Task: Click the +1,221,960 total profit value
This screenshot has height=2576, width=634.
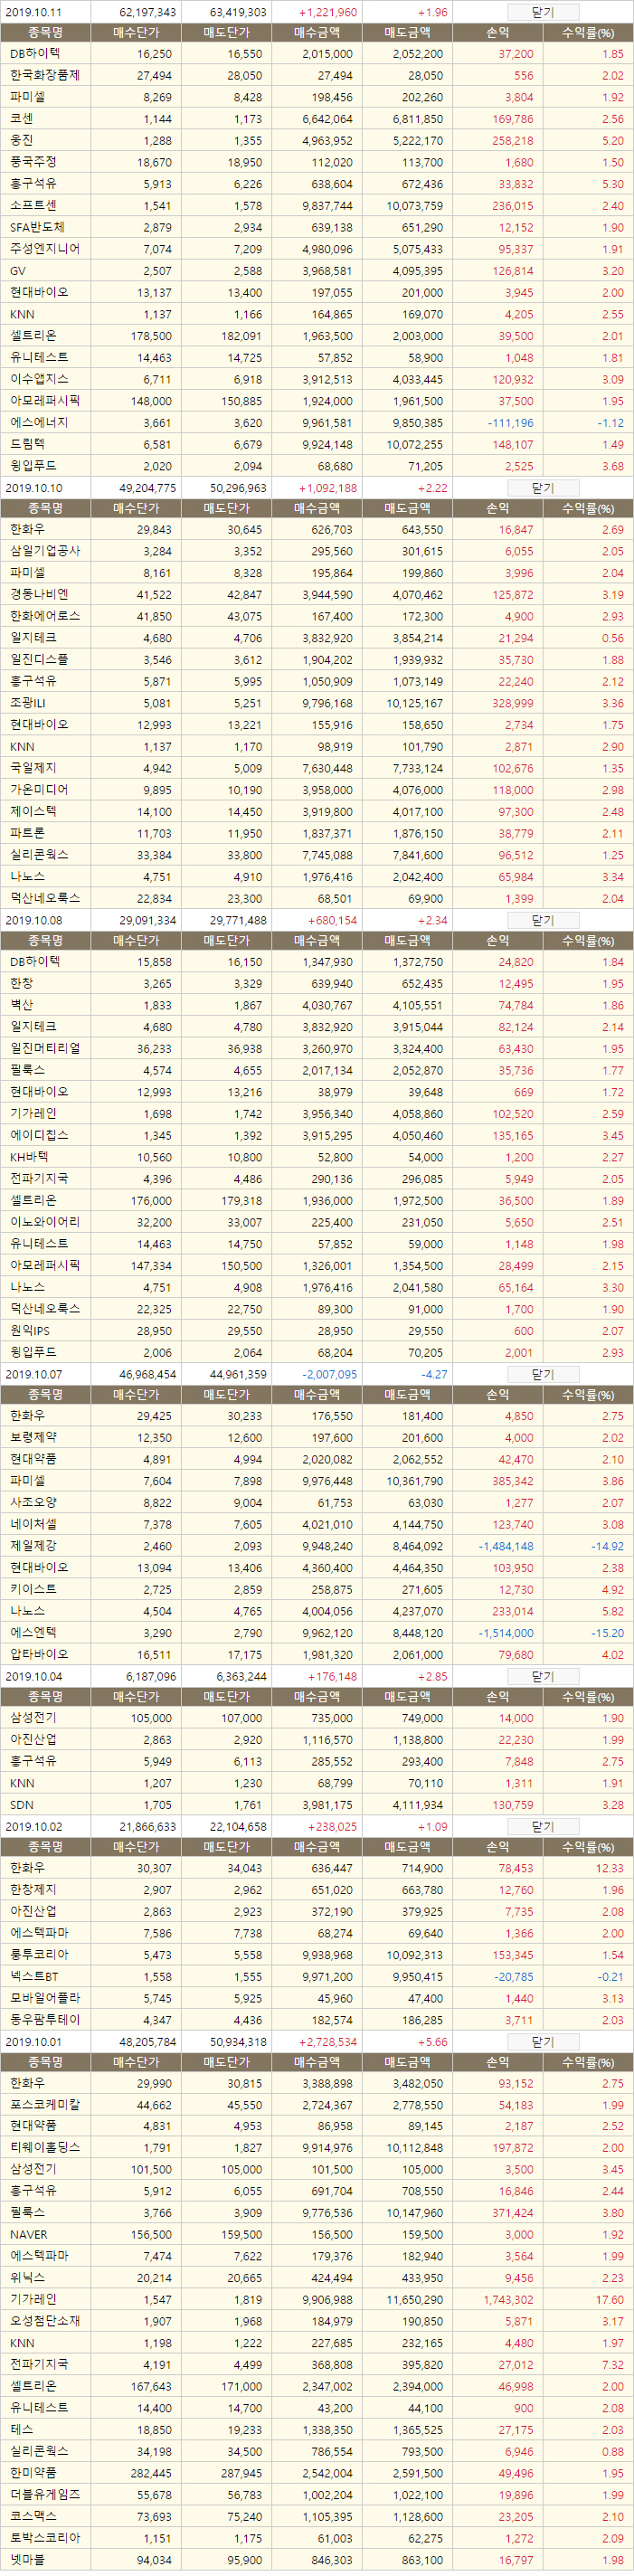Action: (328, 12)
